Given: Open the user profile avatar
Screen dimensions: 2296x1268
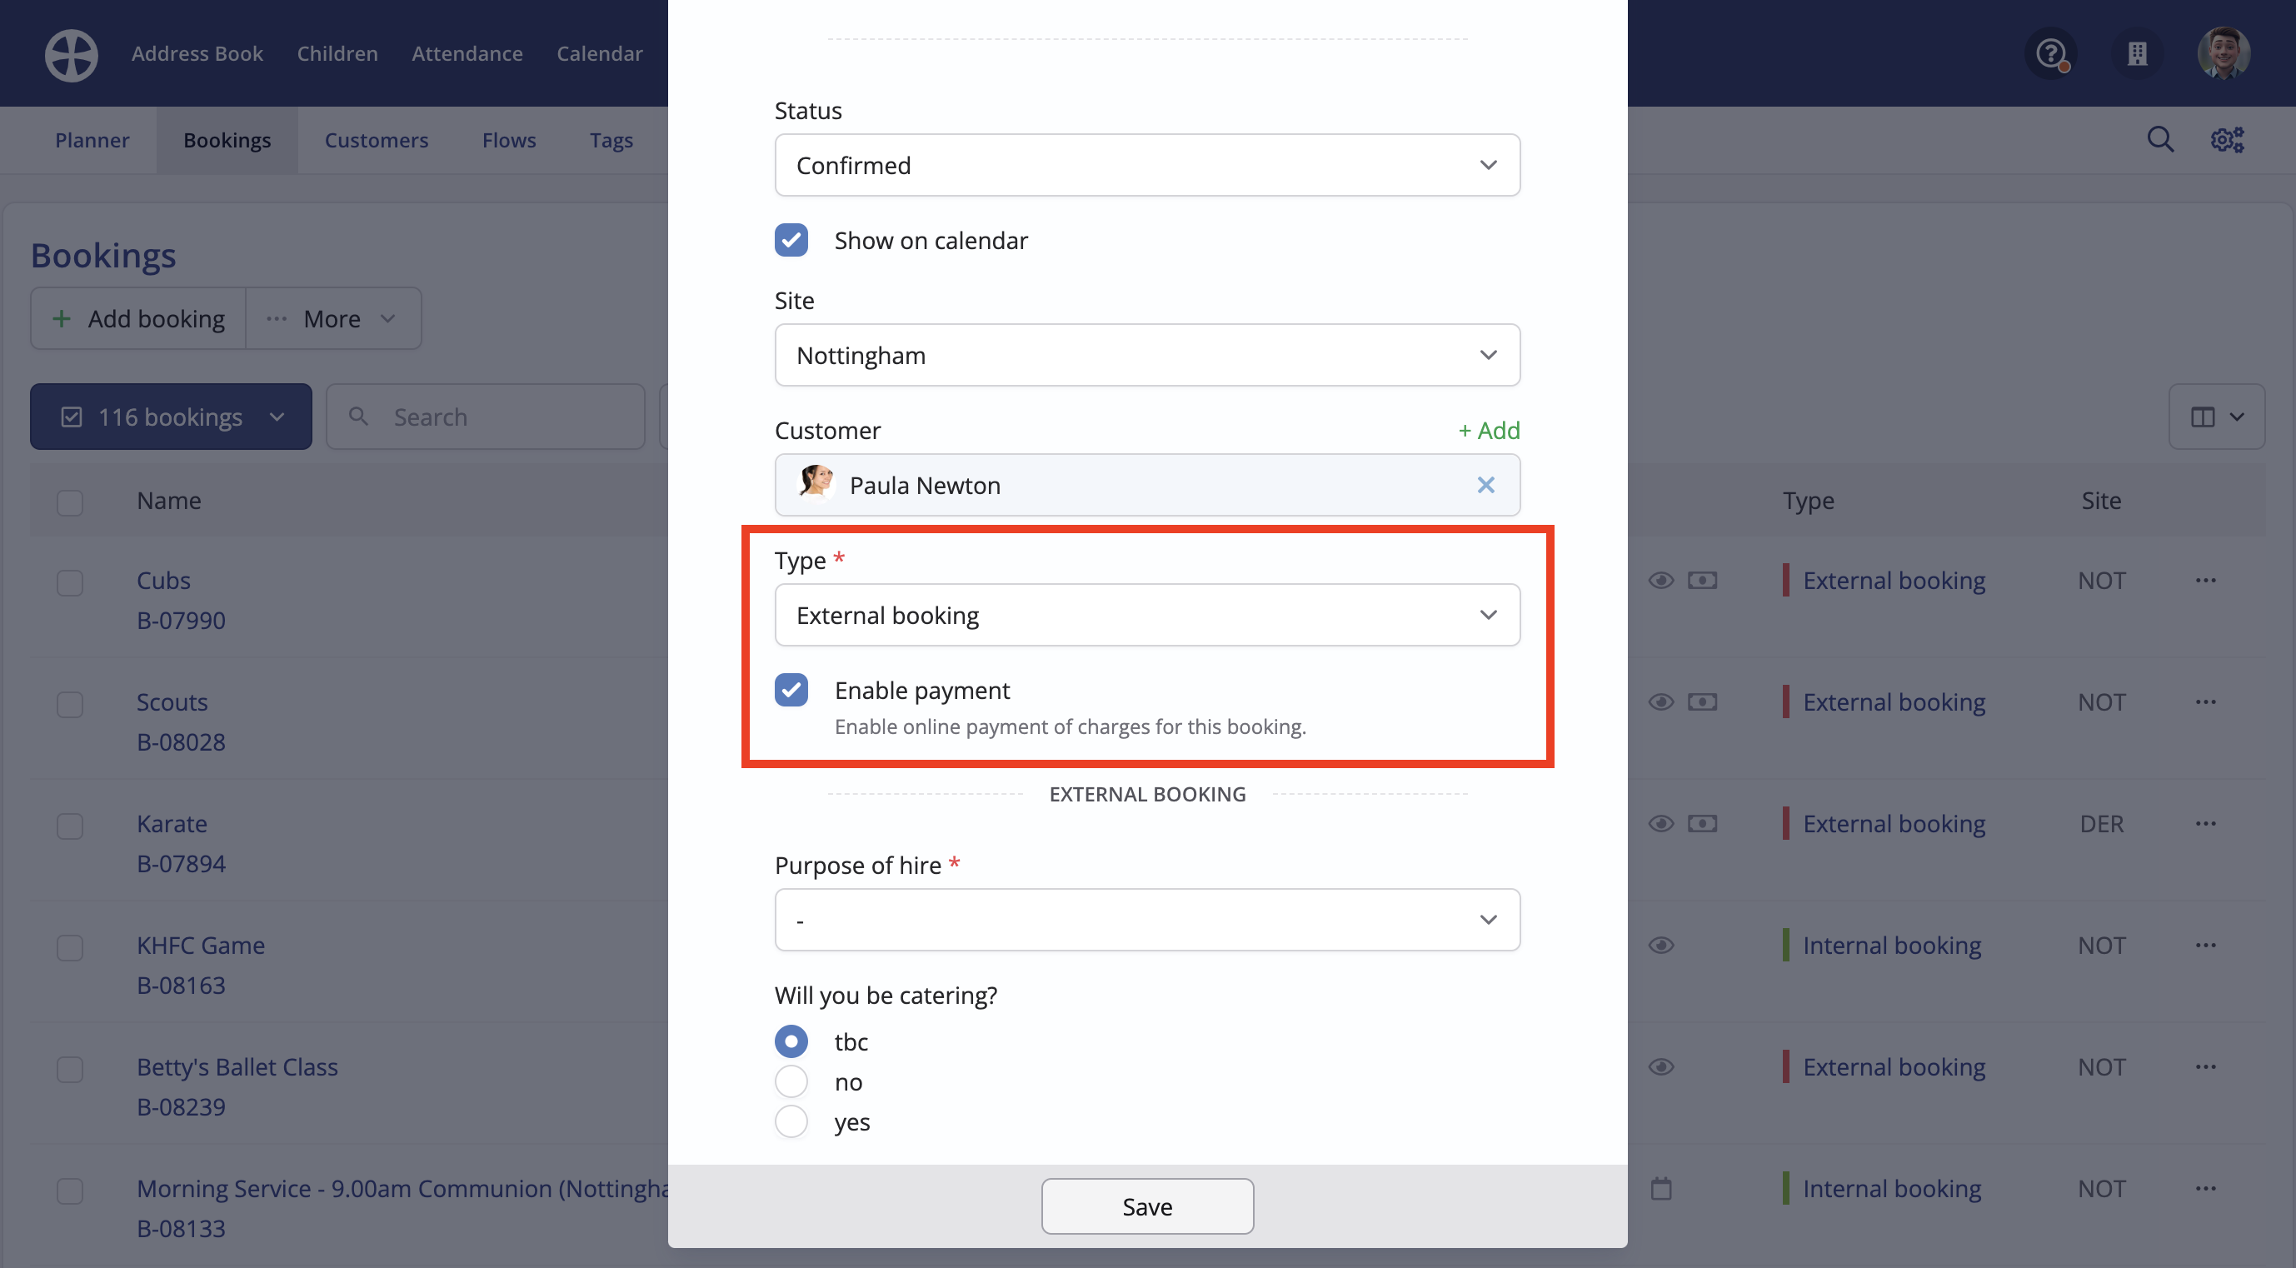Looking at the screenshot, I should pos(2223,53).
